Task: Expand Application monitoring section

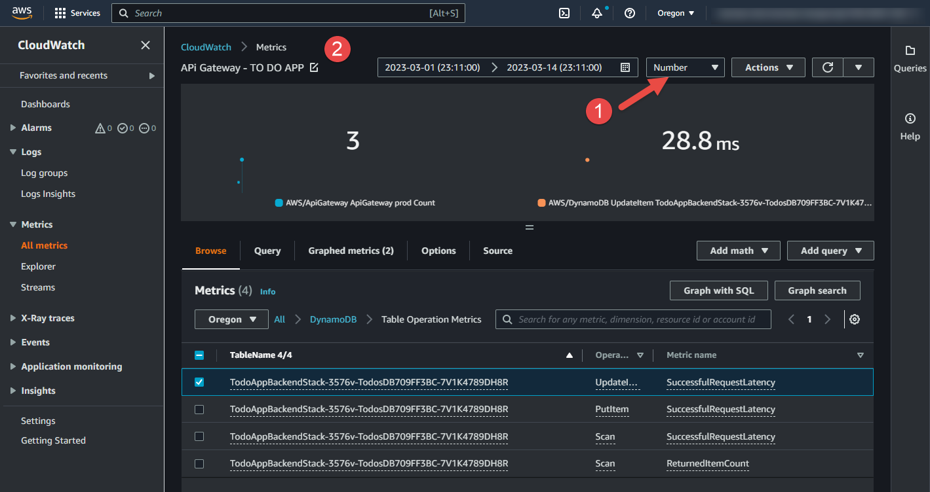Action: pos(13,366)
